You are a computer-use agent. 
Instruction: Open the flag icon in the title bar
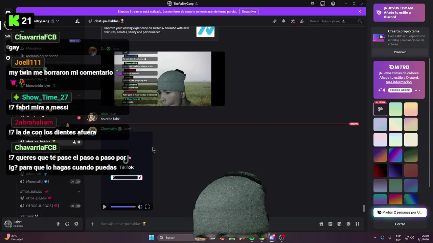312,4
